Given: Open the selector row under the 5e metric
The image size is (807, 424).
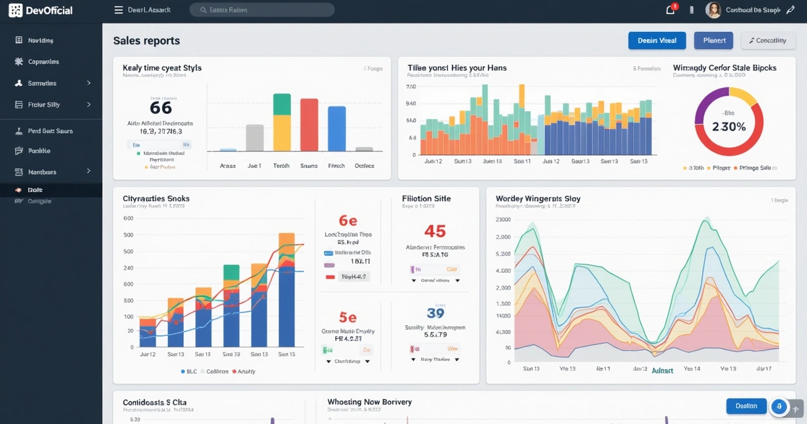Looking at the screenshot, I should (347, 362).
